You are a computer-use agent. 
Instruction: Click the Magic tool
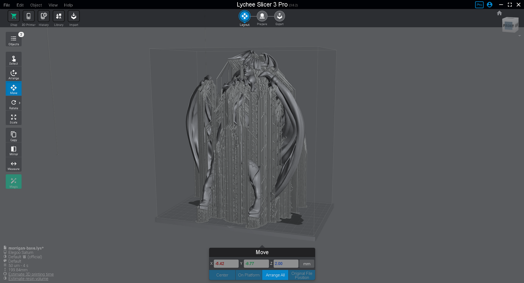(x=14, y=182)
